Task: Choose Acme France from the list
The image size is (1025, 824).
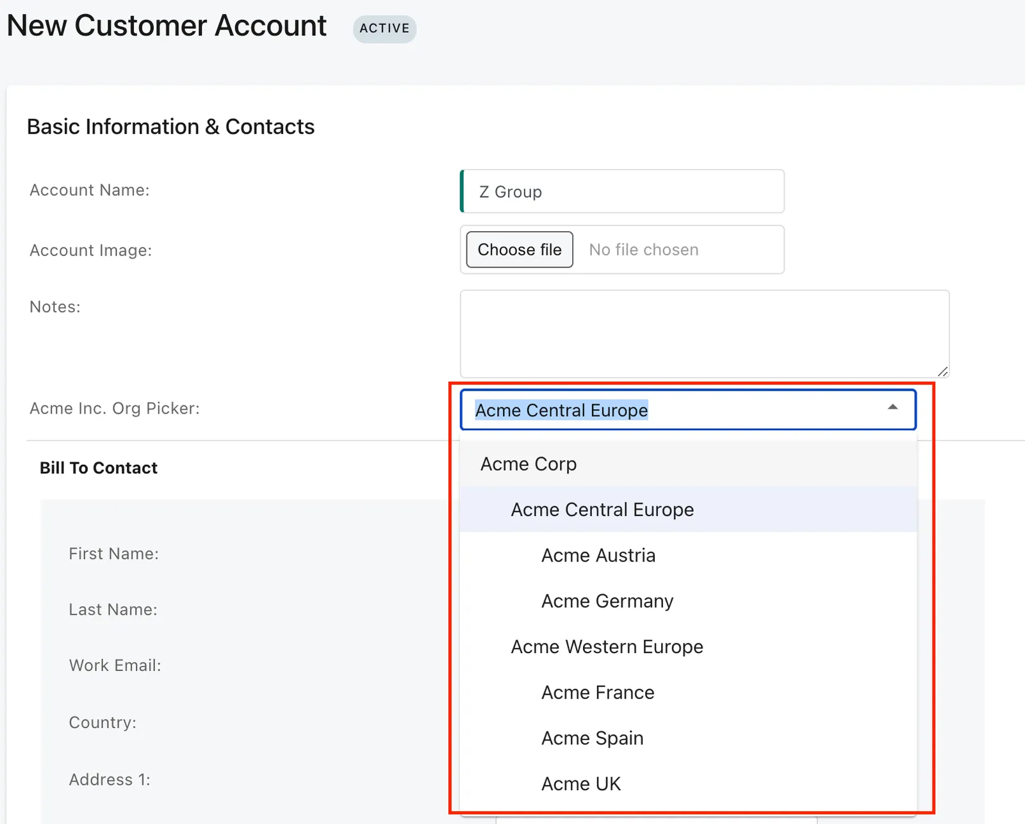Action: click(689, 692)
